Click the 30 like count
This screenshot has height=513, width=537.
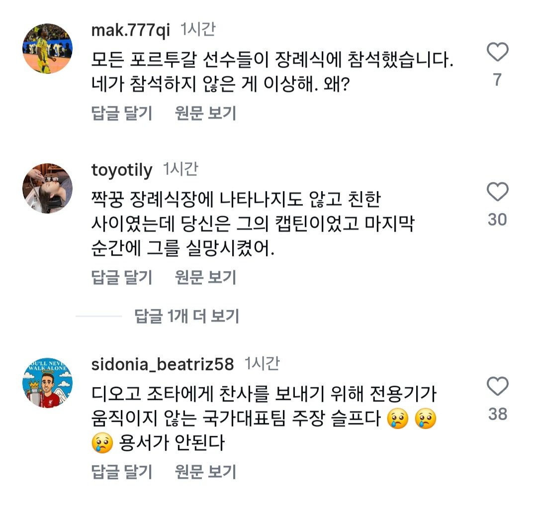(497, 219)
